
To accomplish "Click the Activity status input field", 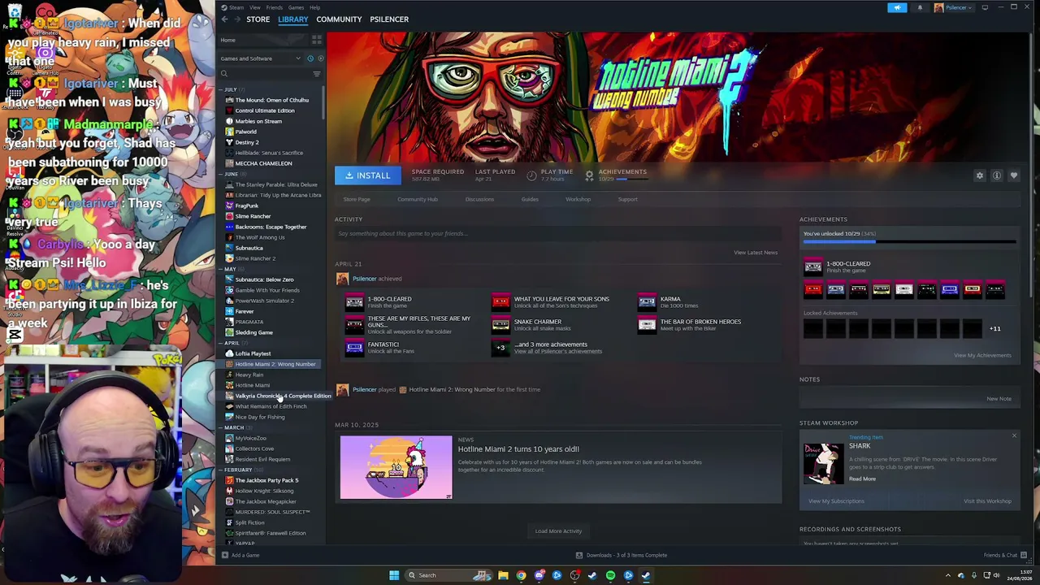I will [557, 234].
